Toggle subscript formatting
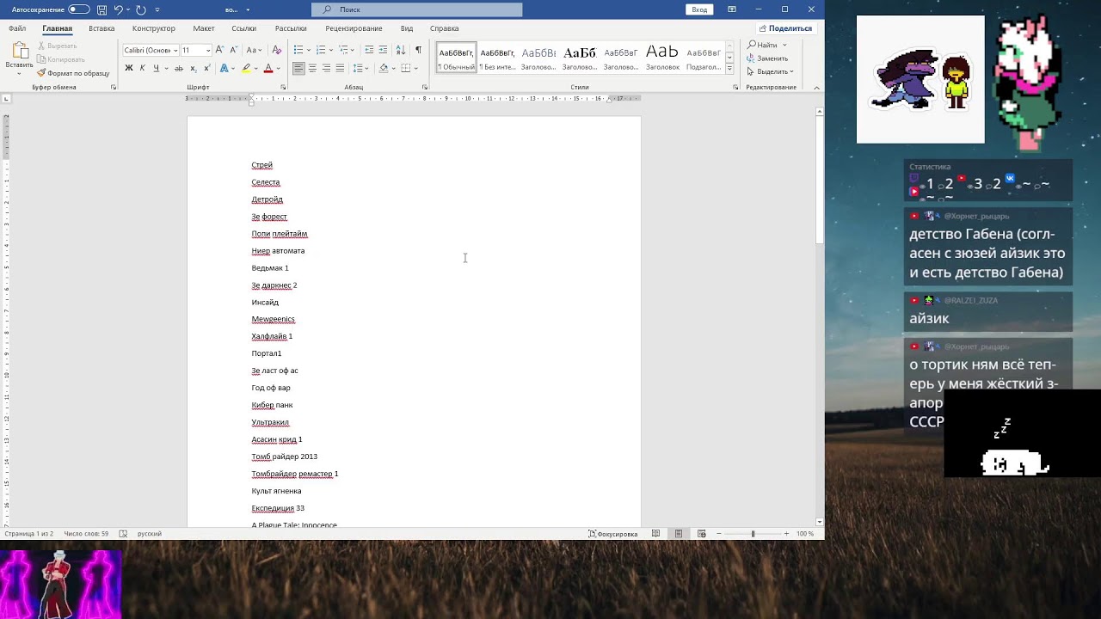1101x619 pixels. pyautogui.click(x=194, y=68)
